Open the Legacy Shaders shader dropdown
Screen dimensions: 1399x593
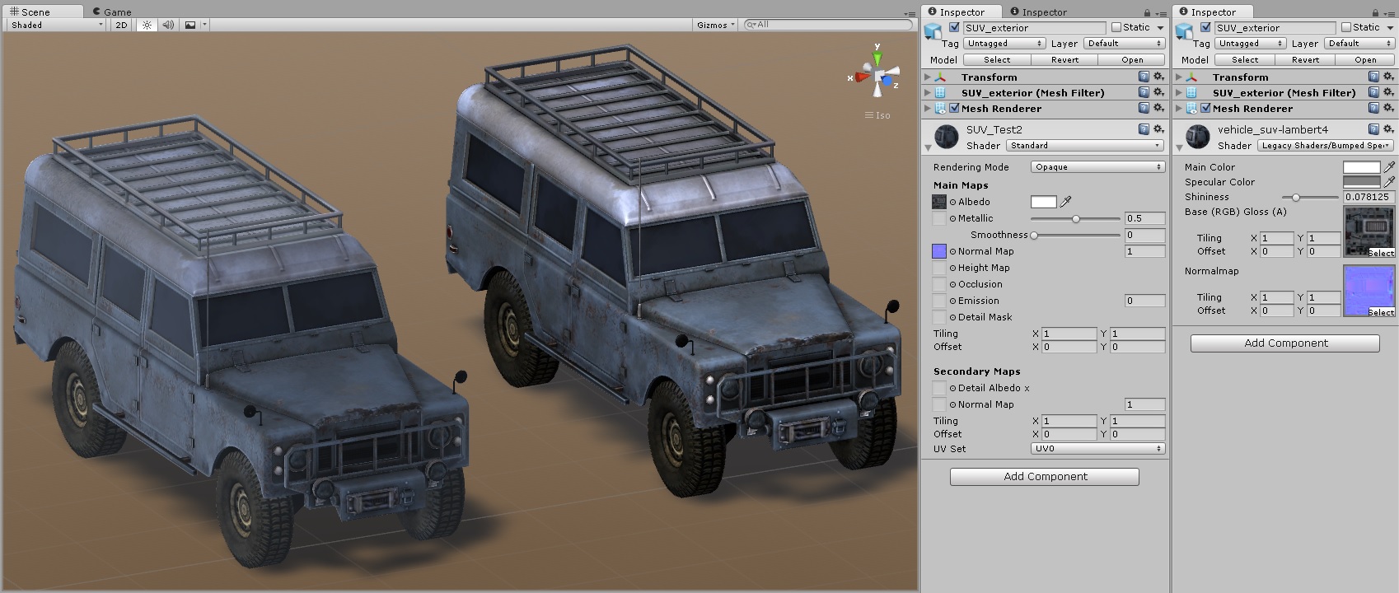tap(1326, 145)
